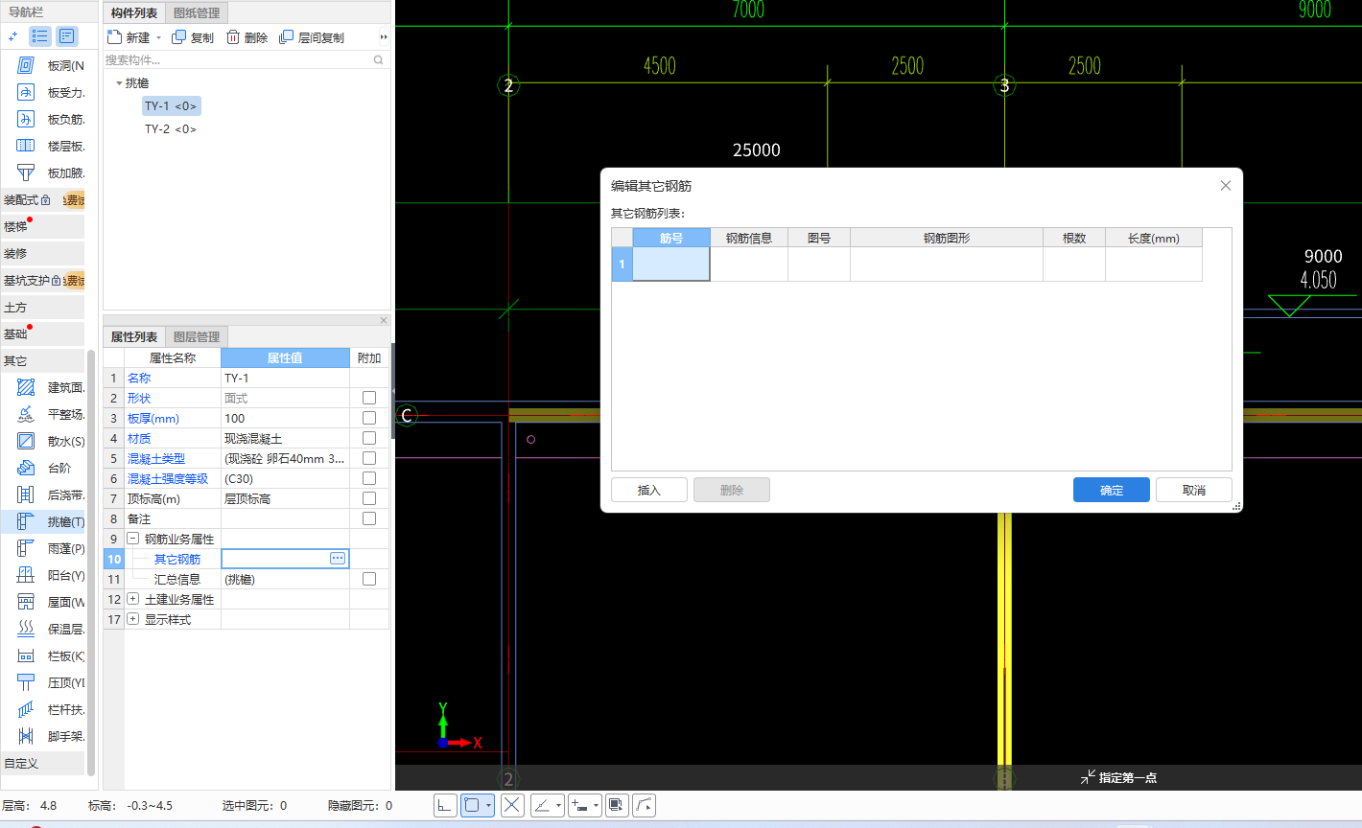The width and height of the screenshot is (1362, 828).
Task: Switch to the 构件列表 tab
Action: (x=134, y=12)
